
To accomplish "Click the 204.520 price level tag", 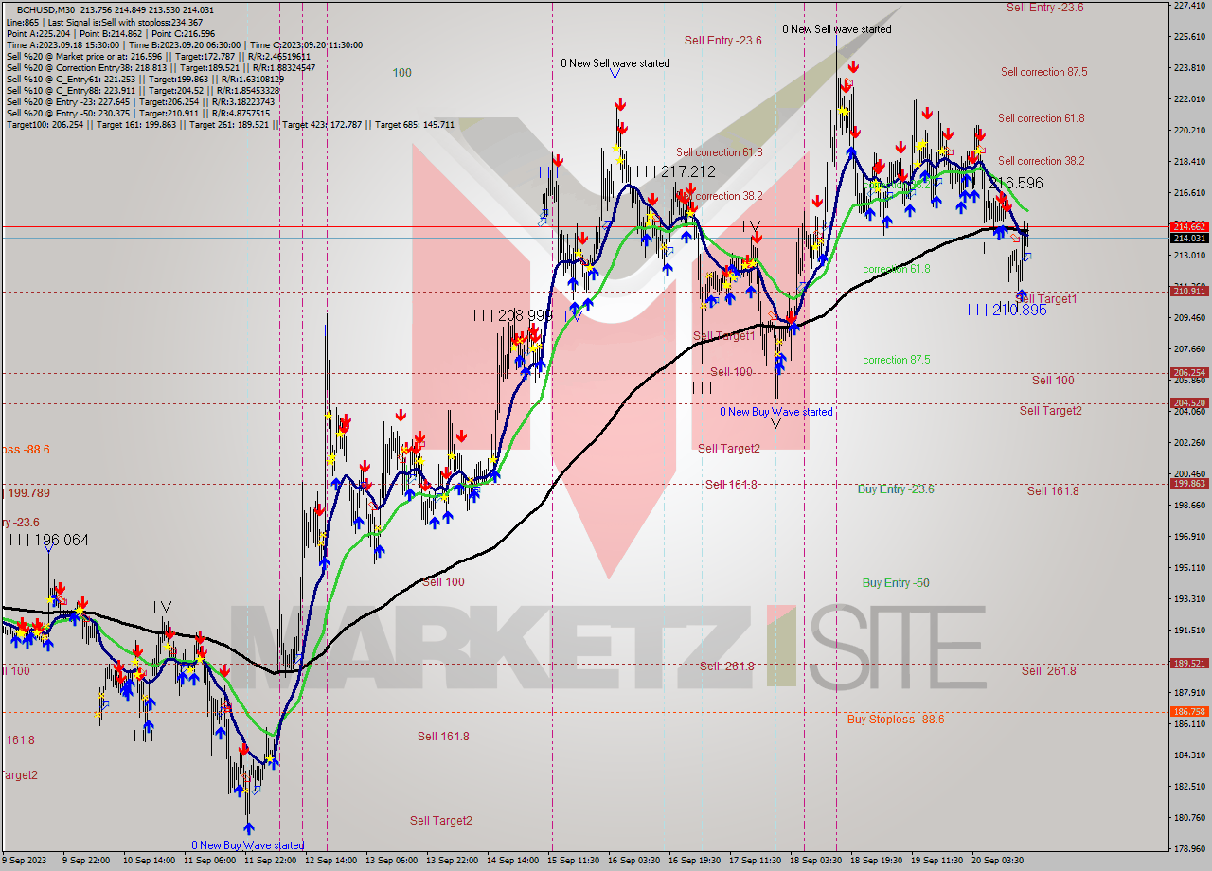I will coord(1189,402).
